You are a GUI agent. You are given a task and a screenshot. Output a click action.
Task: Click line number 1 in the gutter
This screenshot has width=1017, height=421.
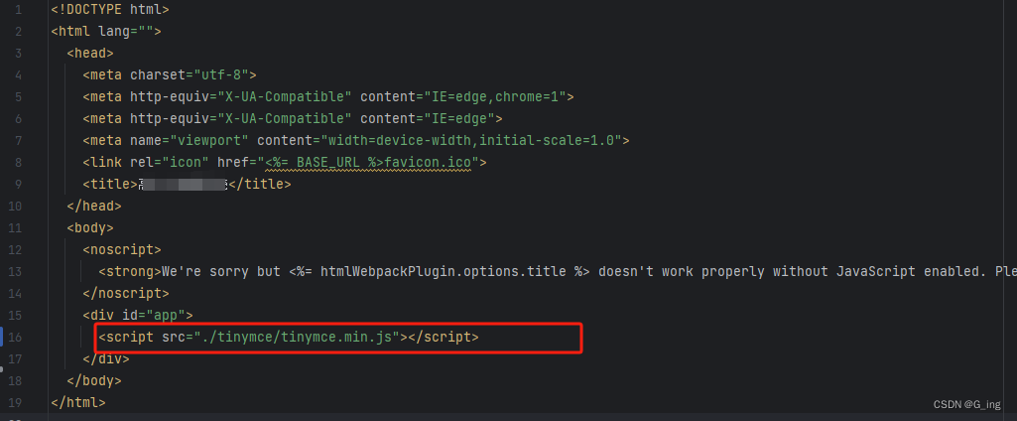pos(18,10)
